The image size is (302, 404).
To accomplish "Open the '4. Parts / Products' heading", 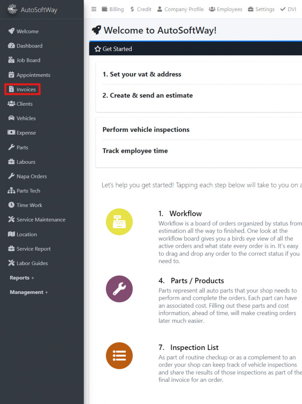I will tap(191, 281).
